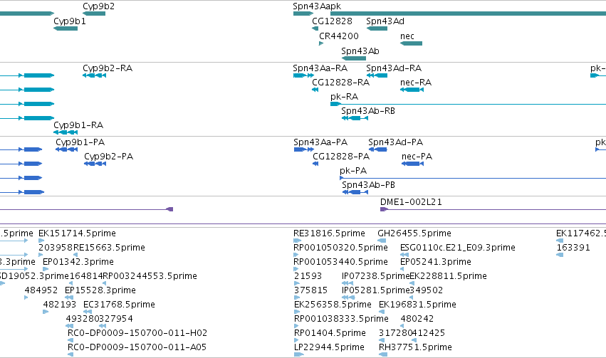Select the 349502 EST label
The image size is (606, 358).
[427, 290]
